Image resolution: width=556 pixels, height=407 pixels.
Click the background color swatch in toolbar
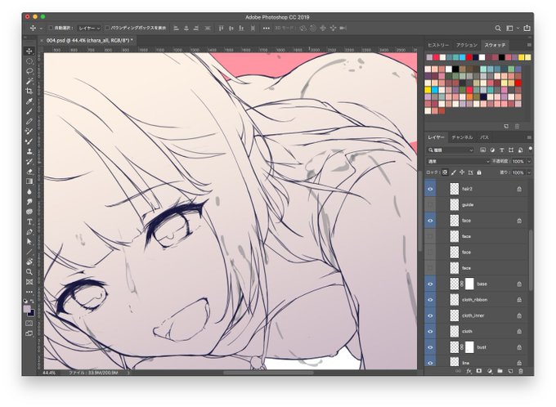(x=31, y=313)
